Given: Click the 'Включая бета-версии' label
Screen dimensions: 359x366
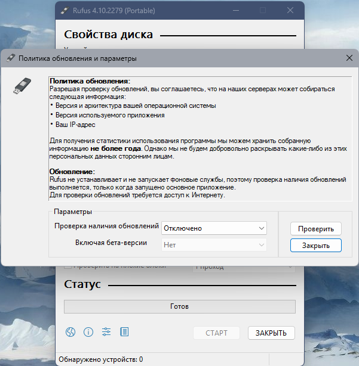Looking at the screenshot, I should point(111,243).
